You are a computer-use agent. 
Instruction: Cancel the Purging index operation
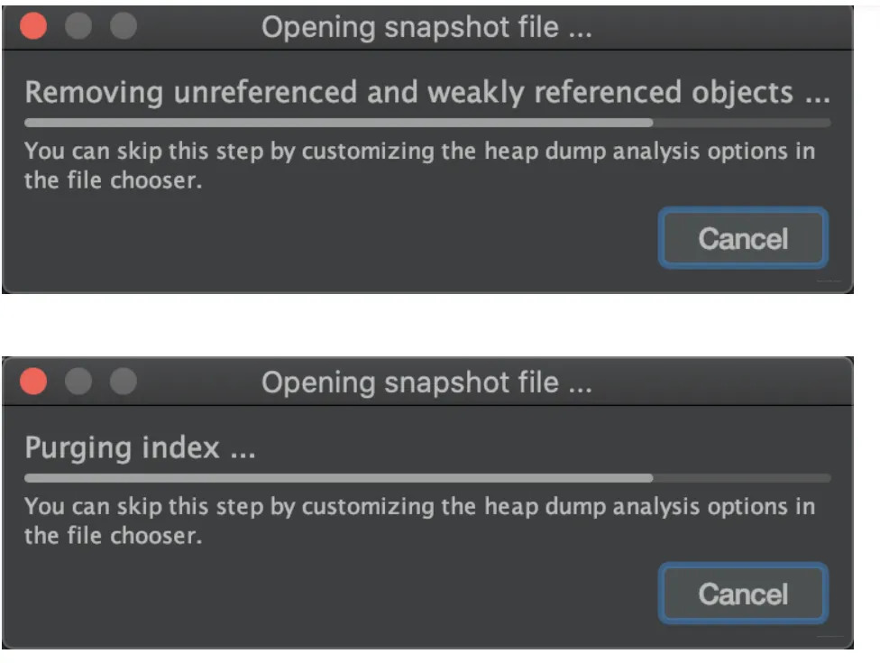click(743, 594)
